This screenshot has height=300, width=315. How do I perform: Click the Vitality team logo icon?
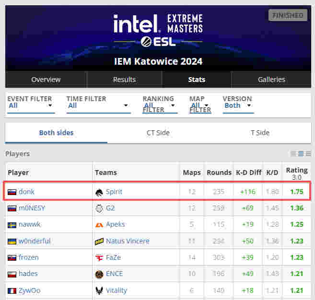(x=99, y=290)
